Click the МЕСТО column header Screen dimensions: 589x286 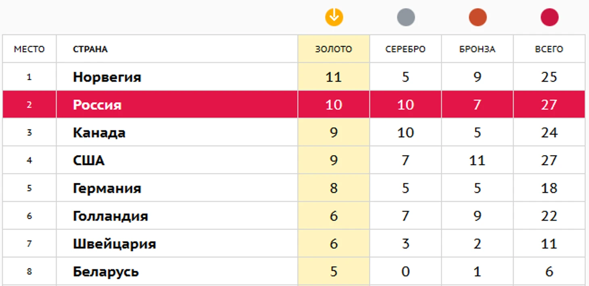click(x=29, y=49)
